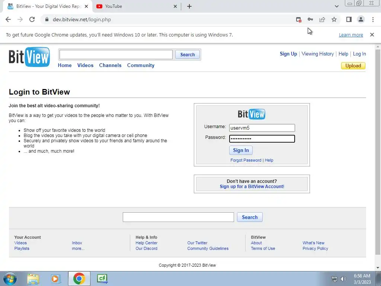Open a new tab with plus button
Screen dimensions: 381x286
[x=189, y=6]
